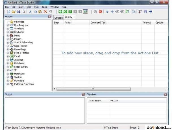Switch to the first Untitled tab
The image size is (173, 130).
point(59,18)
